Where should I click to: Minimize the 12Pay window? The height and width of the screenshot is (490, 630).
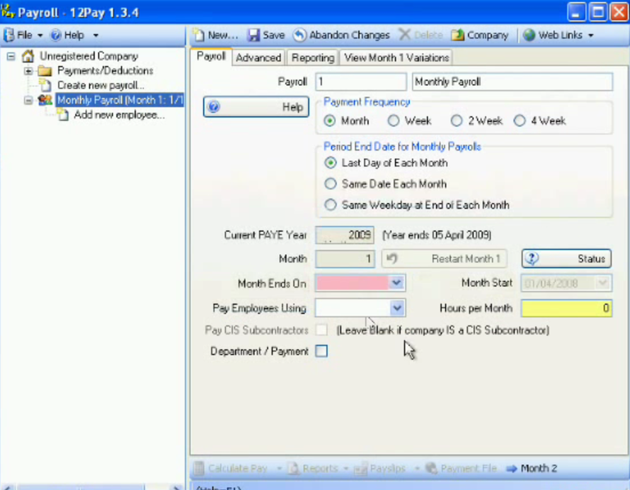point(576,12)
